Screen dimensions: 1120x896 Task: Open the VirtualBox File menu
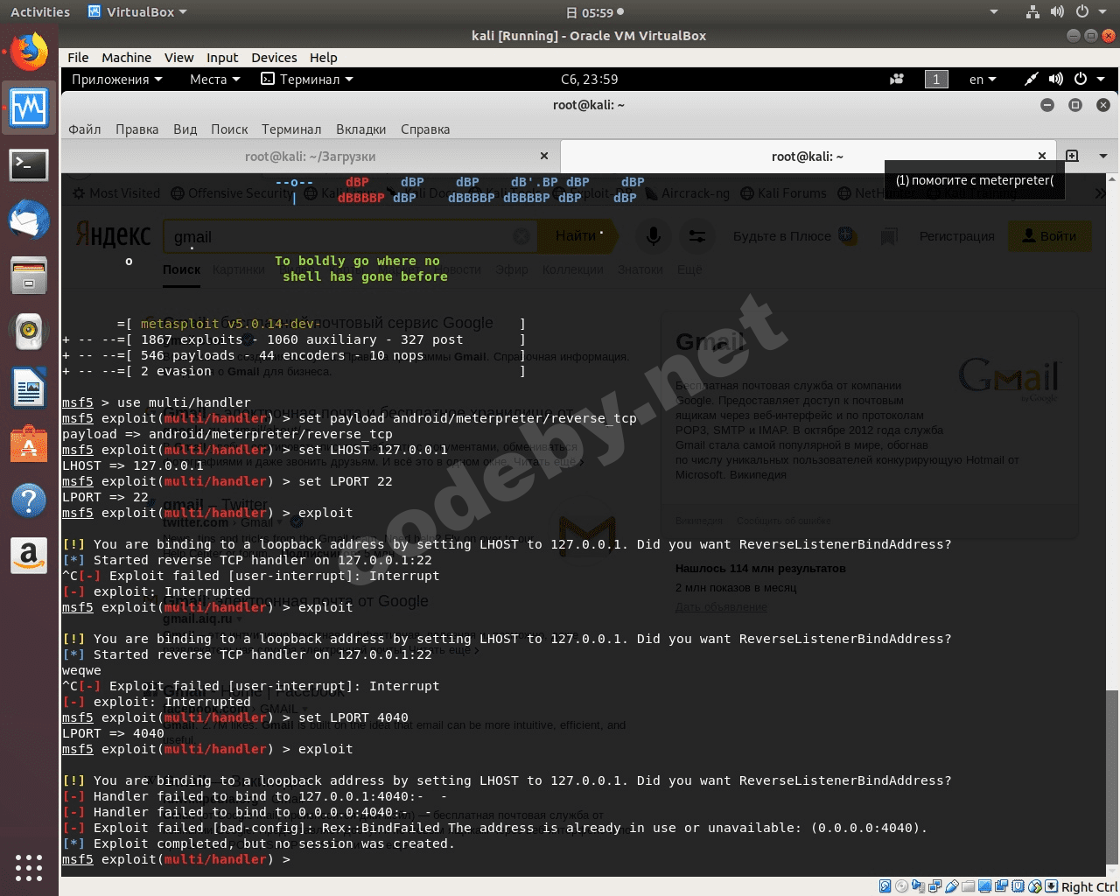pyautogui.click(x=78, y=57)
